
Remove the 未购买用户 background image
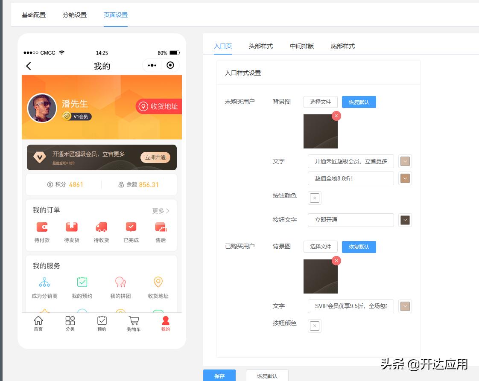coord(336,116)
